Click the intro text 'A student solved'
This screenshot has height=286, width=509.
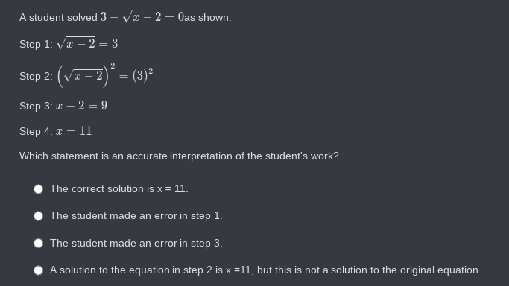point(58,17)
